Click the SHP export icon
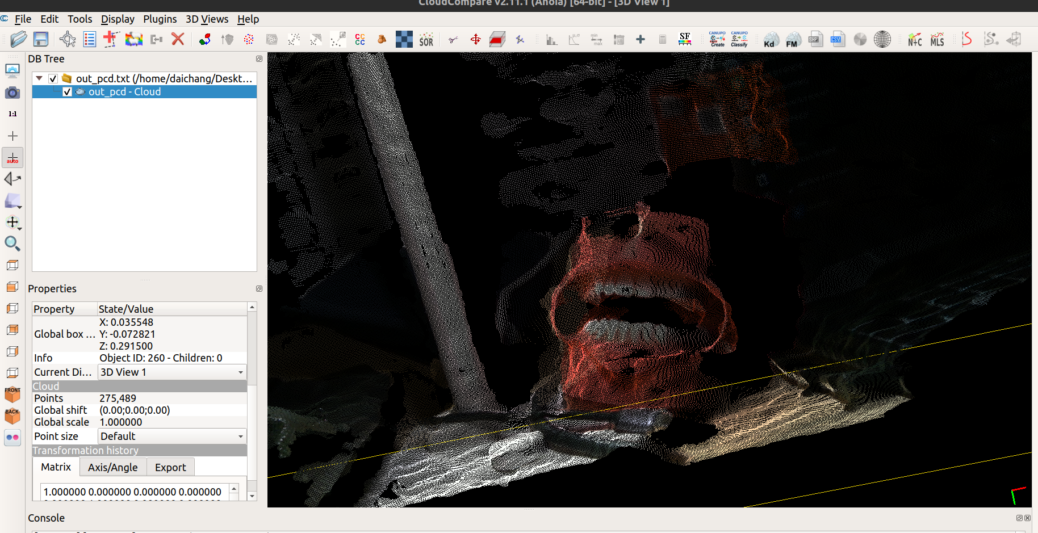1038x533 pixels. point(815,39)
